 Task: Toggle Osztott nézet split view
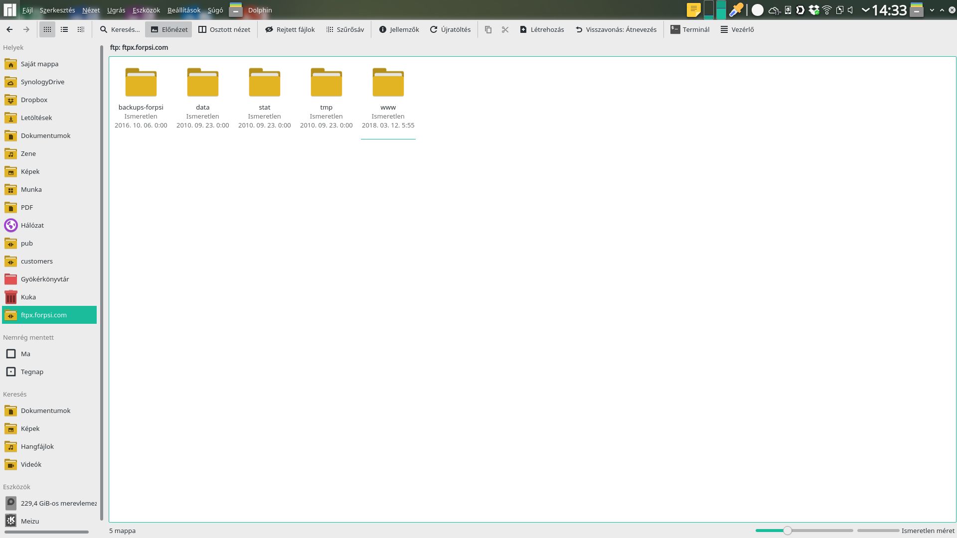[x=224, y=29]
